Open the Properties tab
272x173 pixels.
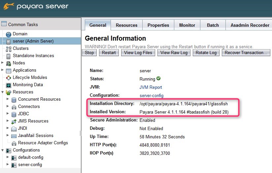click(x=158, y=25)
